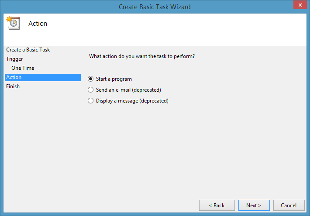Screen dimensions: 310x216
Task: Click the "Send an e-mail (deprecated)" label text
Action: [128, 90]
